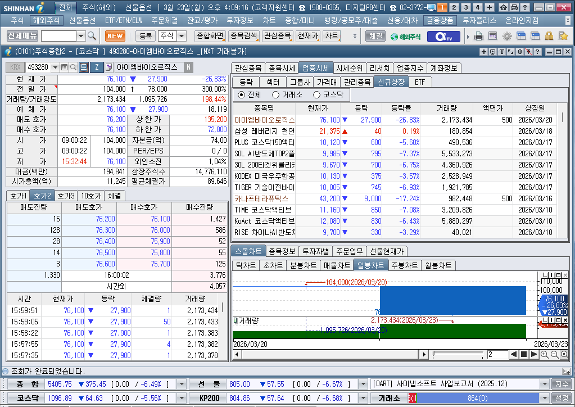This screenshot has width=575, height=407.
Task: Select the 코스닥 radio button
Action: pyautogui.click(x=317, y=95)
